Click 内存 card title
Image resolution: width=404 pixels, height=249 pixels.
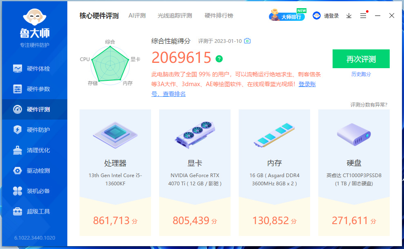[x=274, y=163]
